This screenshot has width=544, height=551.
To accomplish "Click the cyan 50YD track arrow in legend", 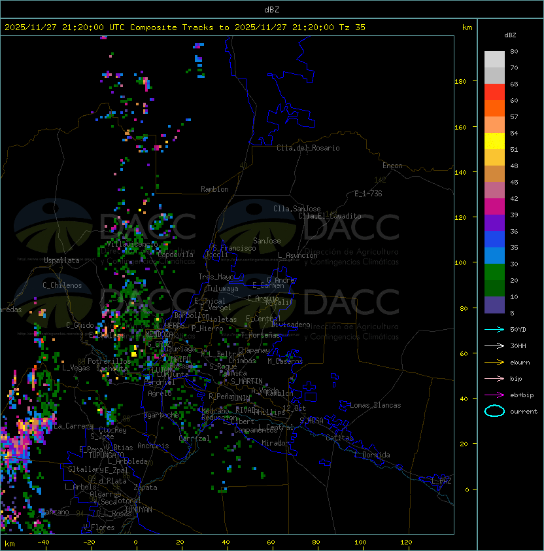I will pos(494,330).
